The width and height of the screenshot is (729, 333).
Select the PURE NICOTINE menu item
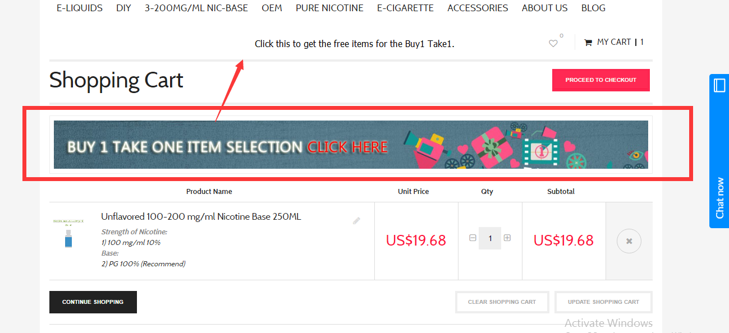click(x=329, y=8)
